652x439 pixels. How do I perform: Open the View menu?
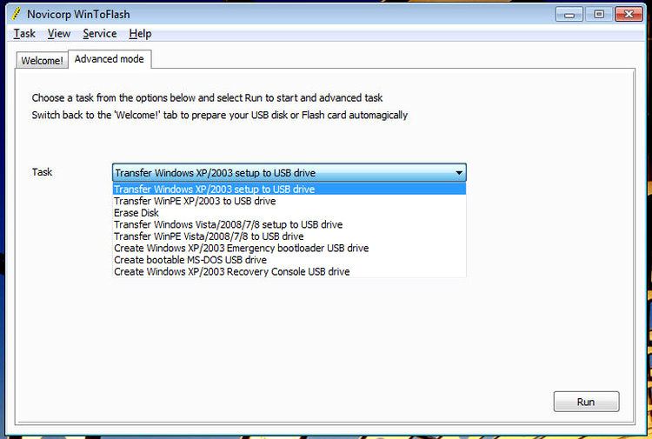click(58, 34)
